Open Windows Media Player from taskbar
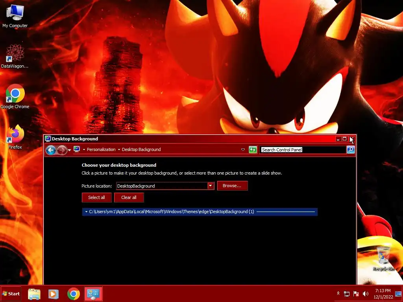403x302 pixels. pos(54,294)
